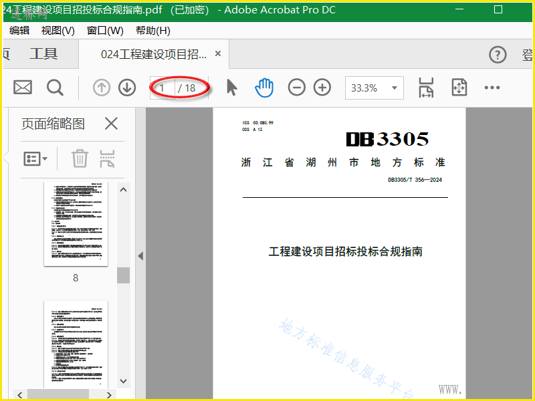
Task: Open more tools ellipsis menu
Action: [x=492, y=88]
